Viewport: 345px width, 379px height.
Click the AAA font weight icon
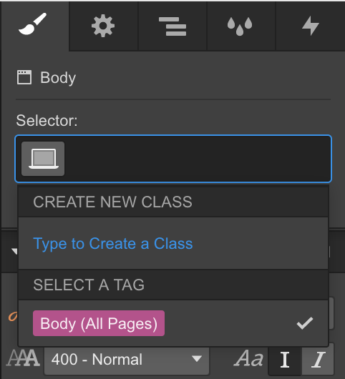(23, 359)
